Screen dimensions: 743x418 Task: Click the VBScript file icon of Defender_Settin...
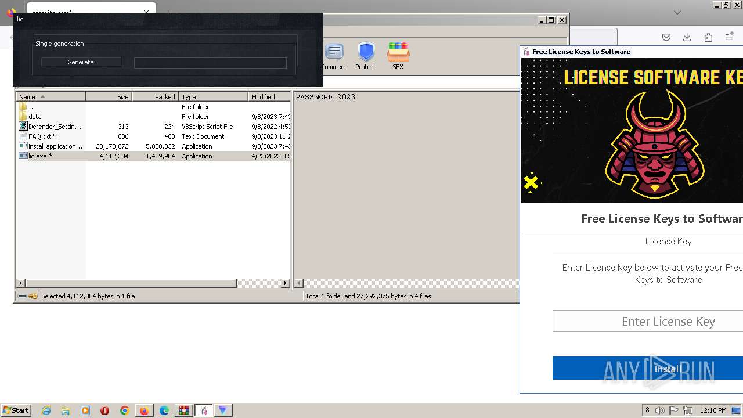(23, 127)
